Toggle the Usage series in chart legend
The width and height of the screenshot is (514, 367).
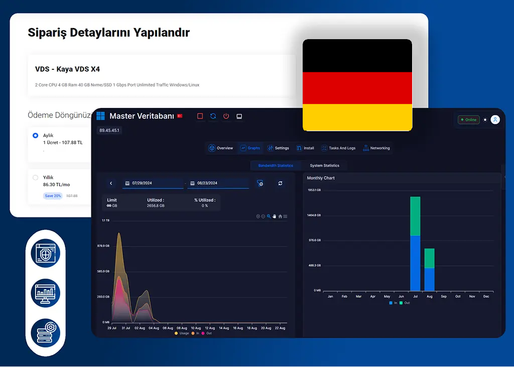(x=181, y=333)
